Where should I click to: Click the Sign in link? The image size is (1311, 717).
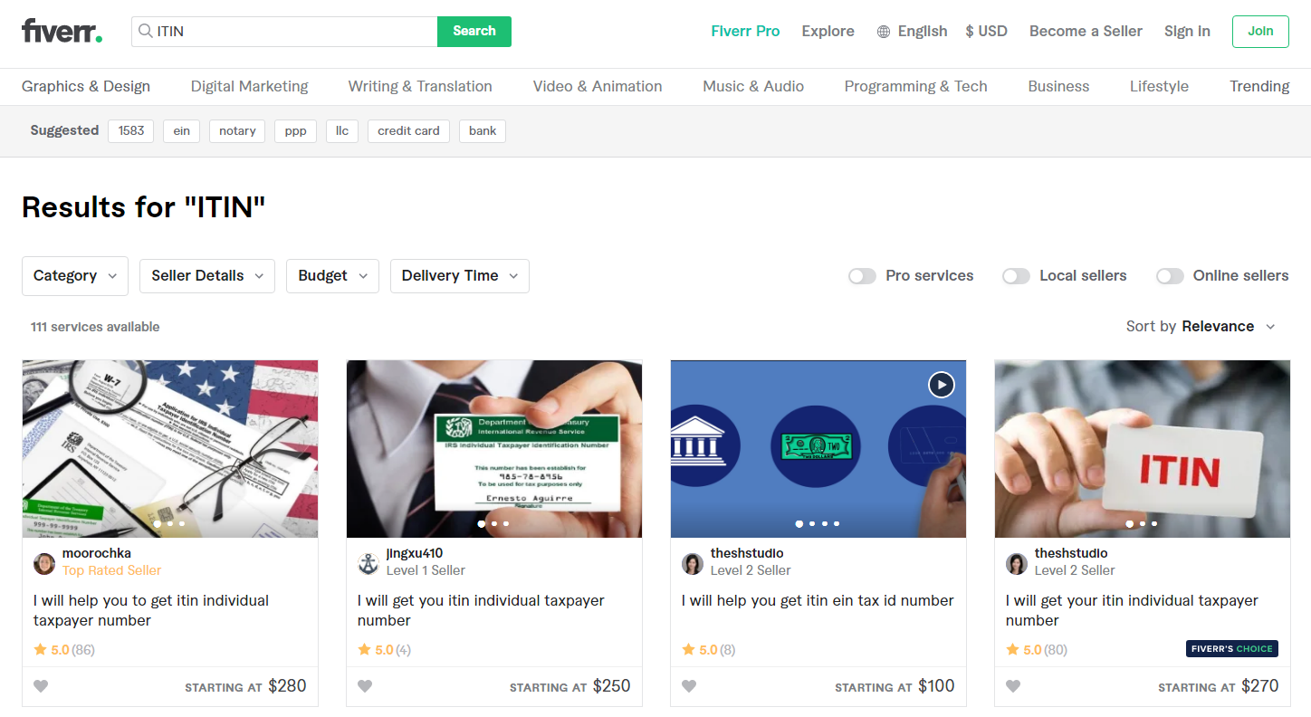pyautogui.click(x=1187, y=31)
